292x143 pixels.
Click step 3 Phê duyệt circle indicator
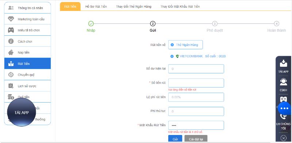[215, 24]
